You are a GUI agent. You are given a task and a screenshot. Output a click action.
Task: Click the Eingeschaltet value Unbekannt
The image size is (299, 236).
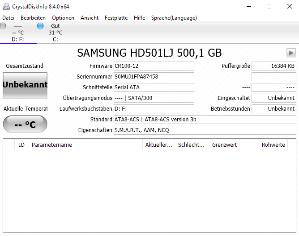coord(274,98)
